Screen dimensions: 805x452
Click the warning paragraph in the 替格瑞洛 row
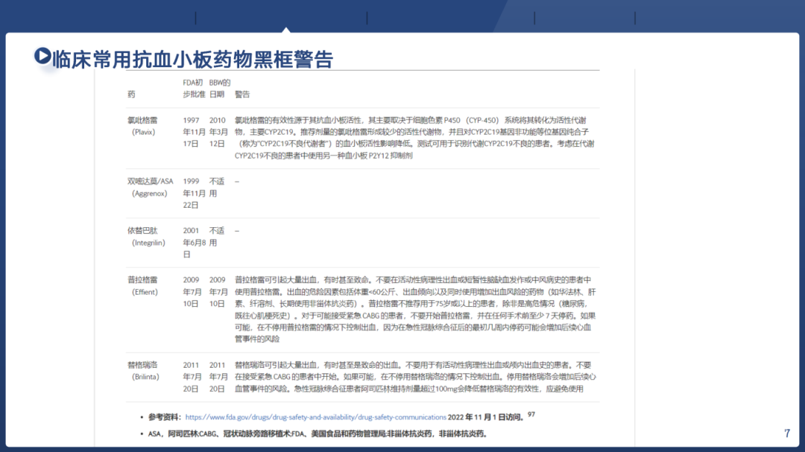tap(416, 377)
